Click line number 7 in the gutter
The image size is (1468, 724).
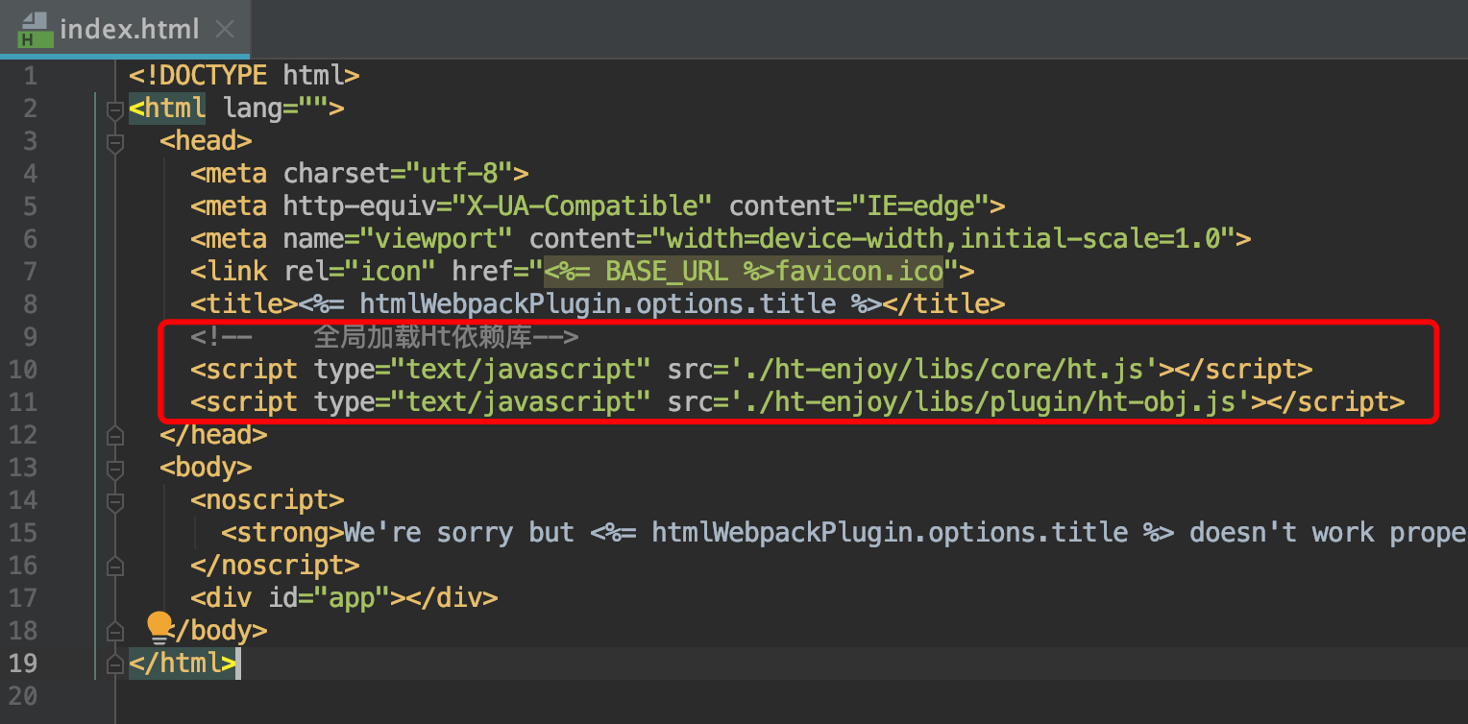29,272
